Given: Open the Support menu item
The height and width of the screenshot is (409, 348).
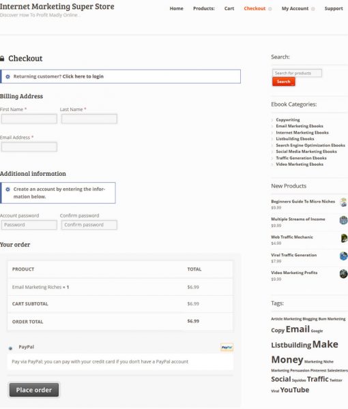Looking at the screenshot, I should (334, 8).
